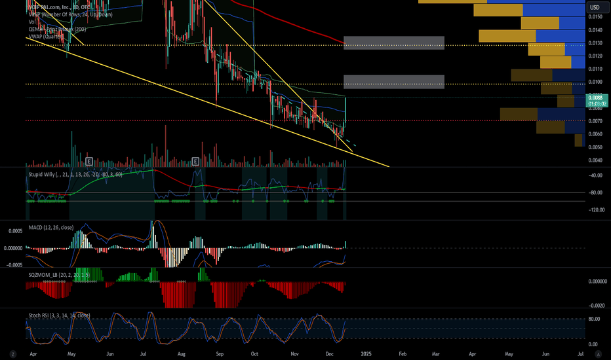Click the -40.00 scale value
The width and height of the screenshot is (611, 360).
coord(596,175)
